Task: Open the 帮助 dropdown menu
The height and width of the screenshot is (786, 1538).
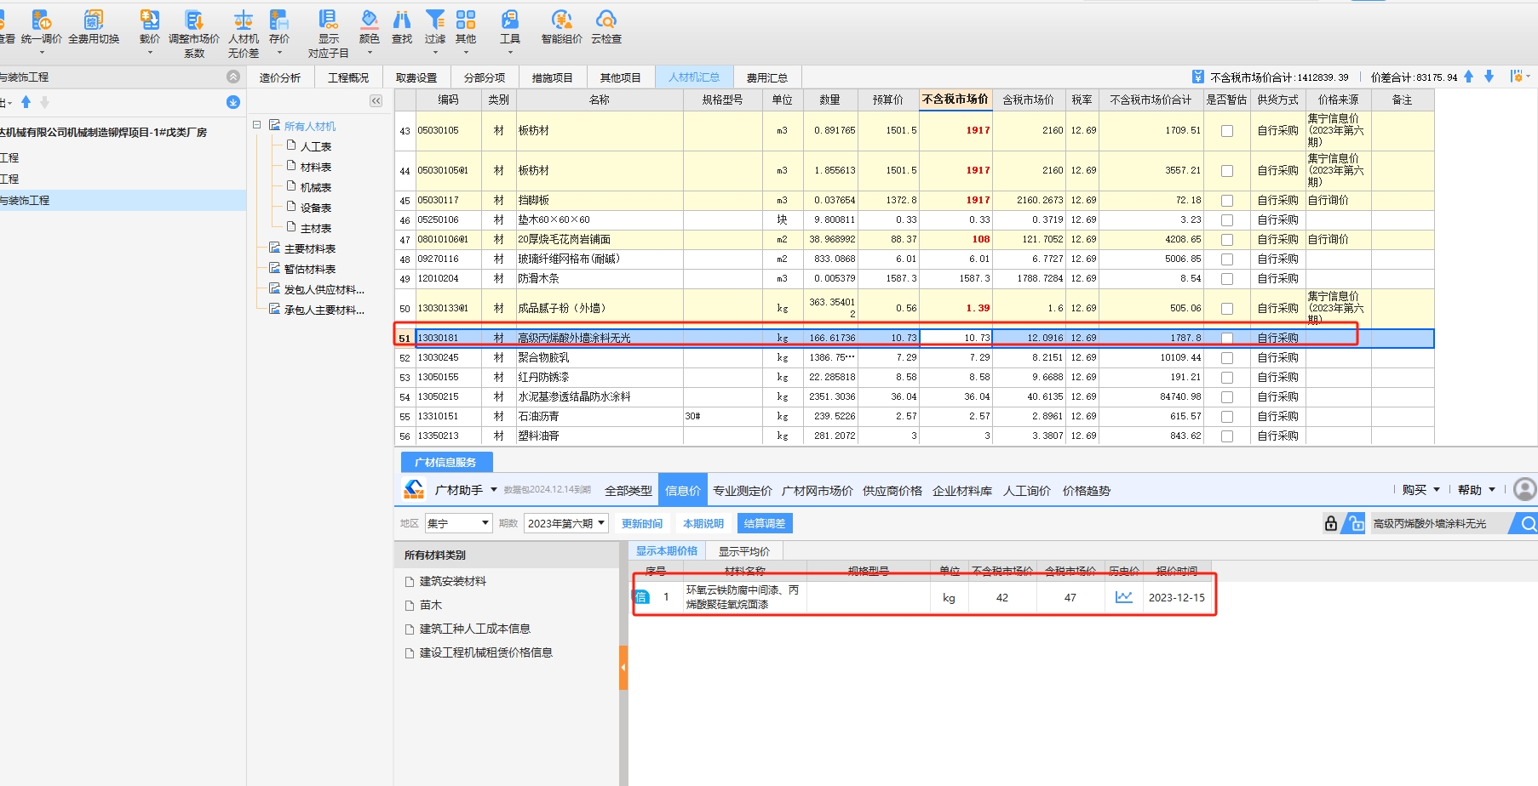Action: 1477,490
